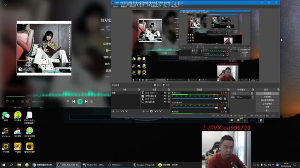
Task: Hide the 视频采集设备 source
Action: (x=165, y=96)
